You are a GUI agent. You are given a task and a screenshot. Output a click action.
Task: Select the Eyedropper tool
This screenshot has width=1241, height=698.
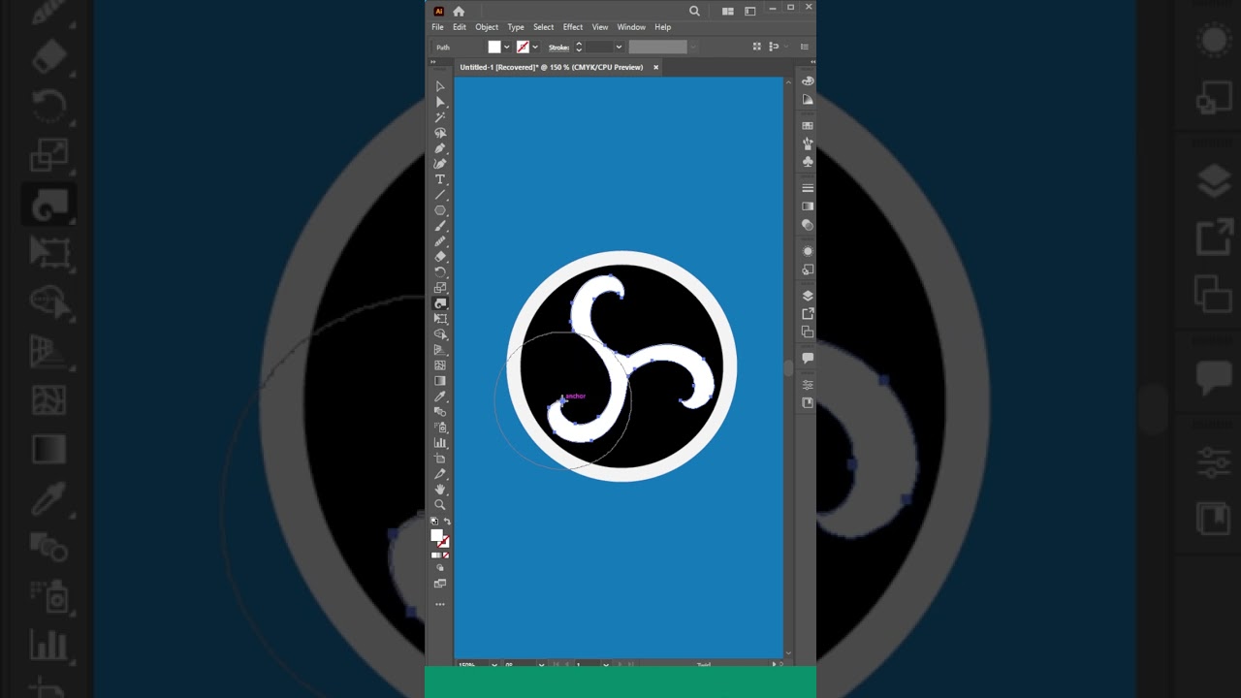coord(440,397)
